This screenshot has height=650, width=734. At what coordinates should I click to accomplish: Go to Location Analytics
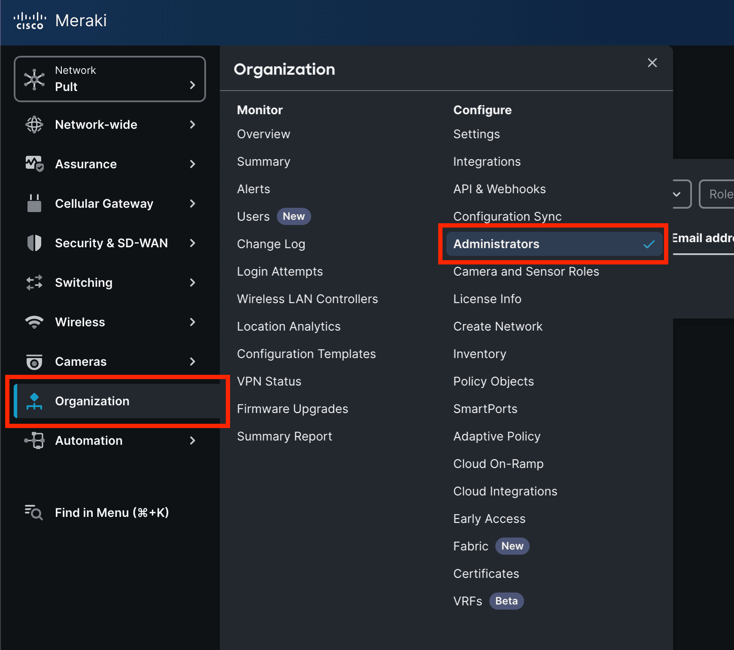(288, 326)
